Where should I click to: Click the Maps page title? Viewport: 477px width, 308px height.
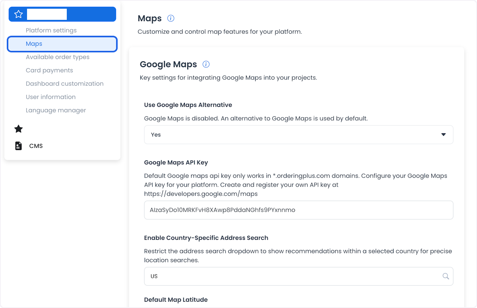click(x=149, y=18)
